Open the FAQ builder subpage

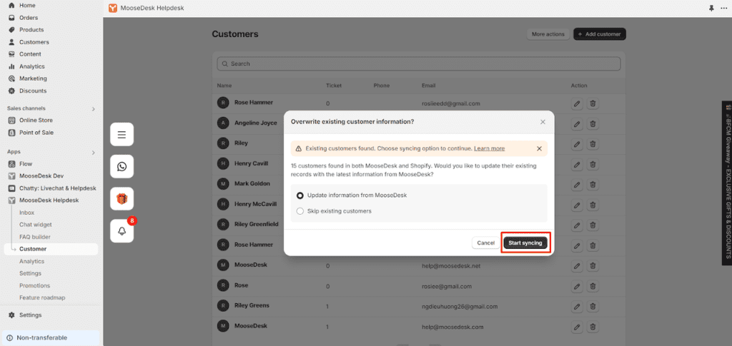[x=34, y=237]
